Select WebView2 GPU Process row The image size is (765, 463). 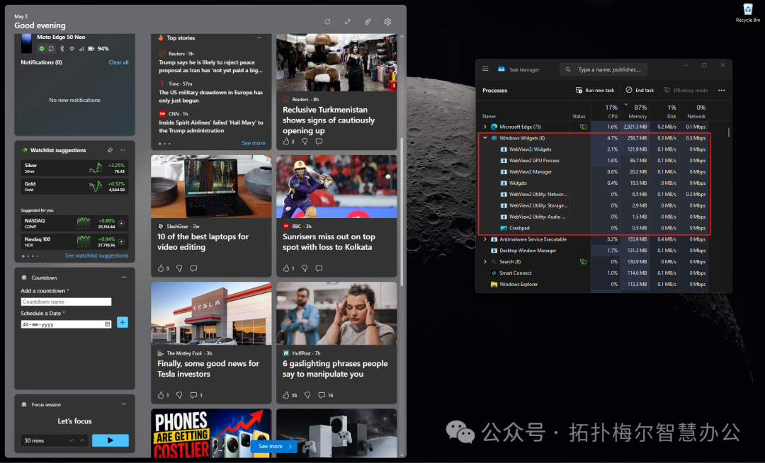(x=594, y=160)
